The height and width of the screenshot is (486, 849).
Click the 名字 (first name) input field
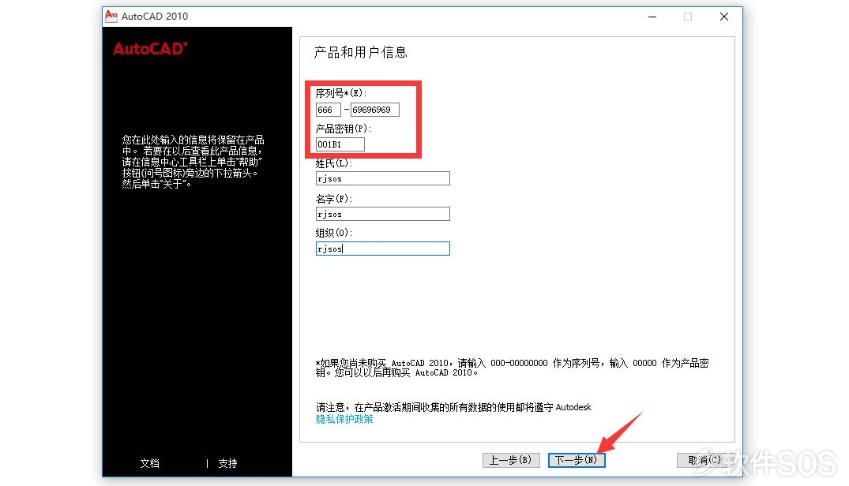tap(383, 214)
